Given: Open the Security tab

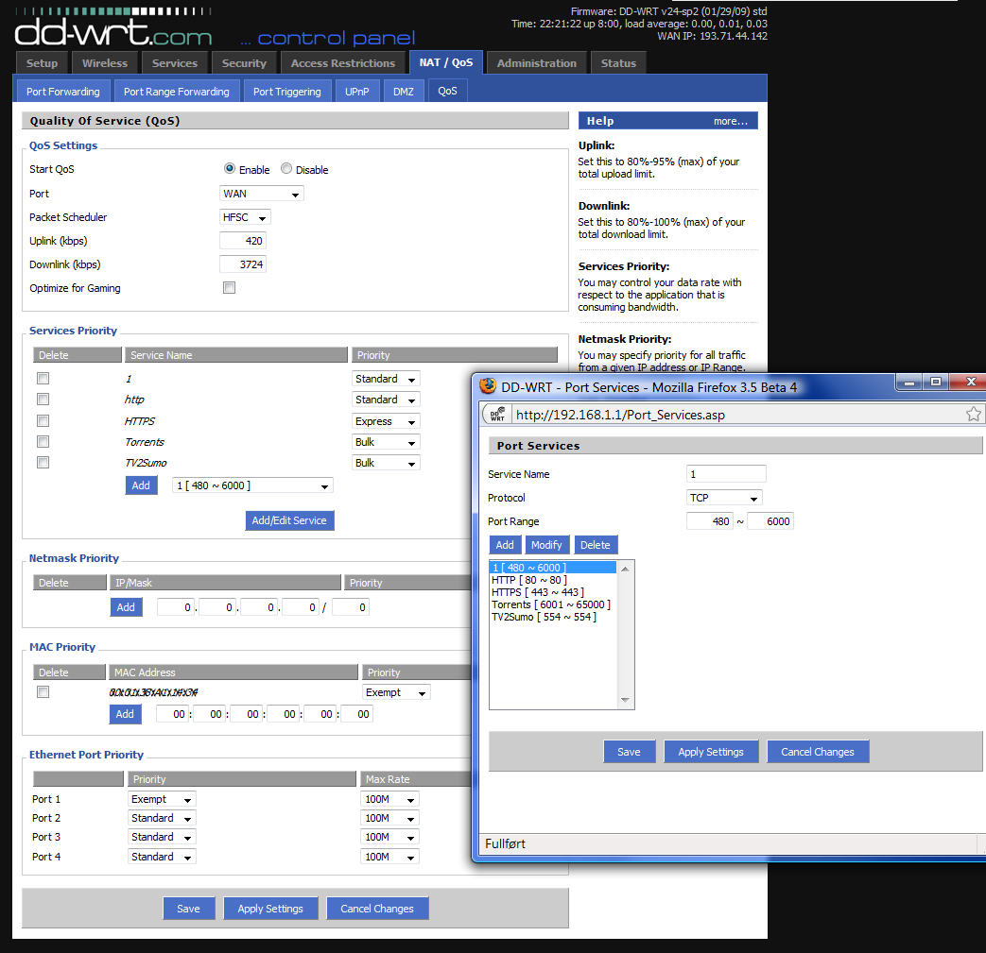Looking at the screenshot, I should click(x=244, y=63).
